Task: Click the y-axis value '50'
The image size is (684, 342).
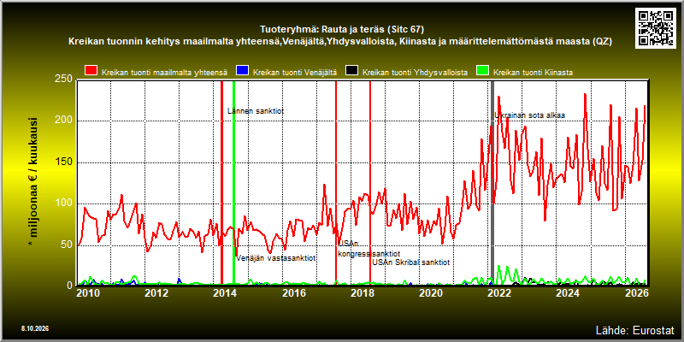Action: point(68,245)
